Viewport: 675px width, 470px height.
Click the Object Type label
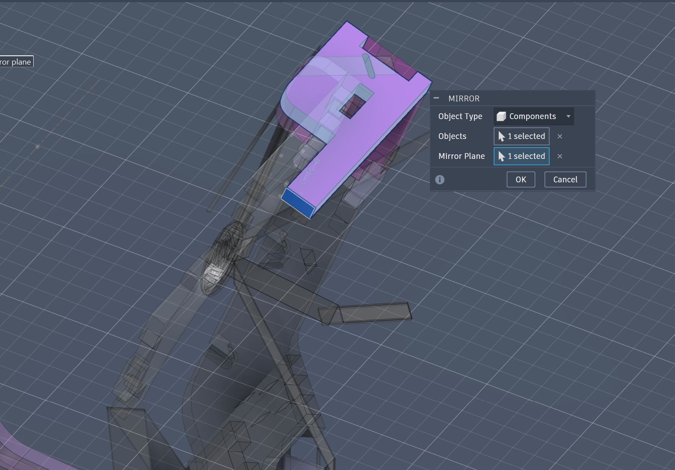[x=460, y=116]
